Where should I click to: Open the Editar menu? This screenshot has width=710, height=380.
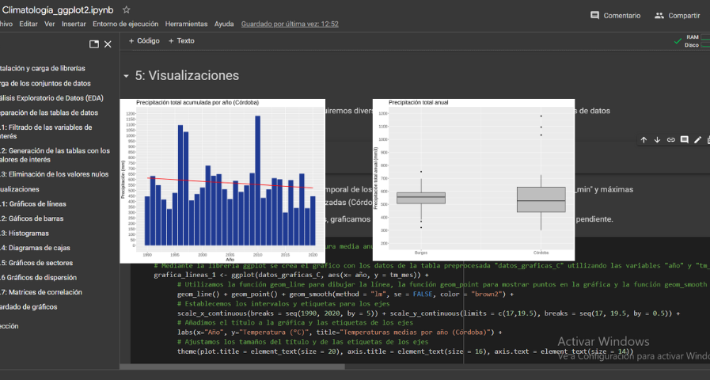pyautogui.click(x=28, y=24)
